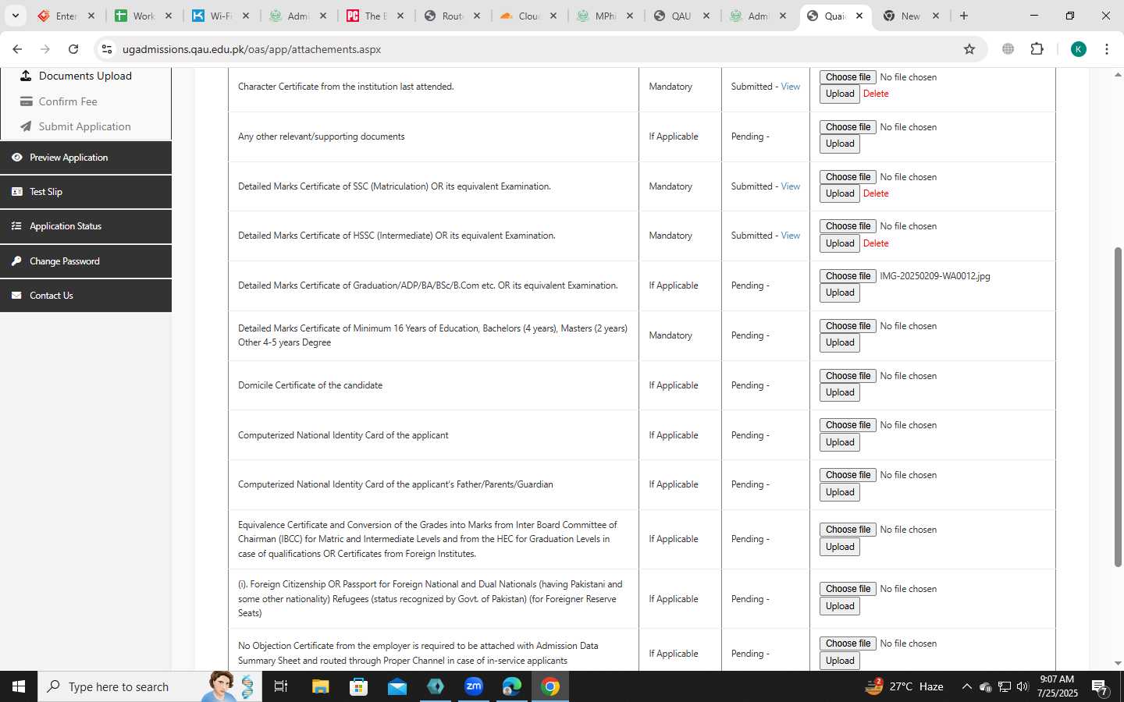Screen dimensions: 1124x702
Task: Bookmark this page with star icon
Action: click(x=969, y=49)
